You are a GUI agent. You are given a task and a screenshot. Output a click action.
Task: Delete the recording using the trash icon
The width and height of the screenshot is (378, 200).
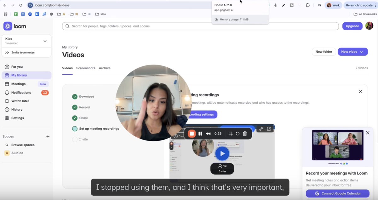(x=245, y=134)
